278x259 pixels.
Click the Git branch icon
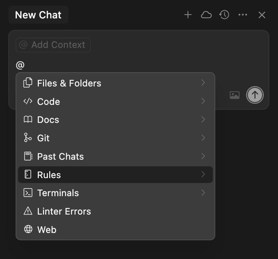(x=28, y=138)
